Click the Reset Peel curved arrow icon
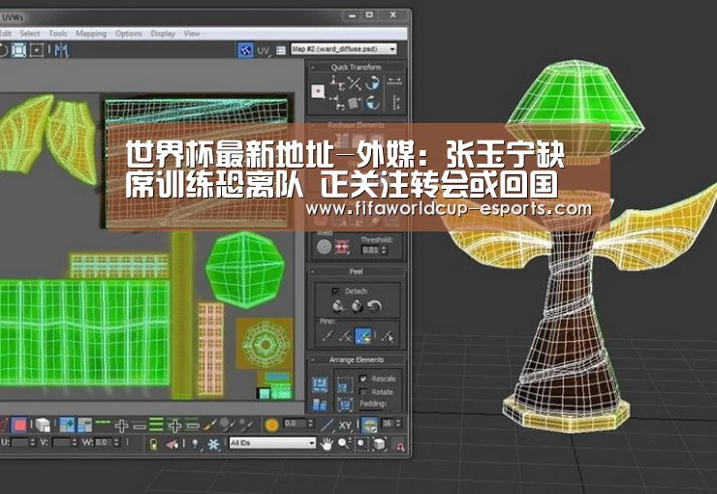 coord(375,306)
